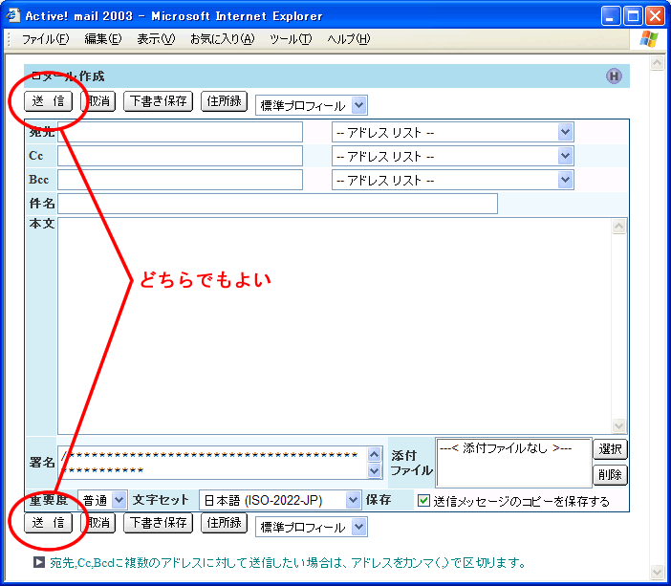Maximize the Internet Explorer window
The image size is (671, 586).
click(x=633, y=16)
